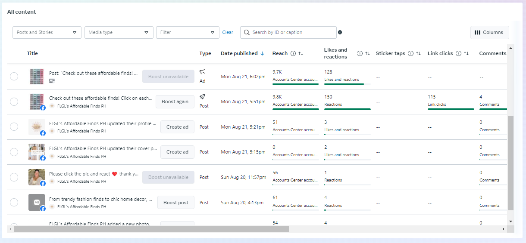Expand the Media type dropdown
Image resolution: width=526 pixels, height=243 pixels.
(119, 32)
